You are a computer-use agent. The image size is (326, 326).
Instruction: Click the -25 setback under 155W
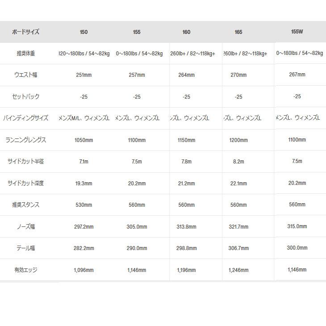click(297, 96)
